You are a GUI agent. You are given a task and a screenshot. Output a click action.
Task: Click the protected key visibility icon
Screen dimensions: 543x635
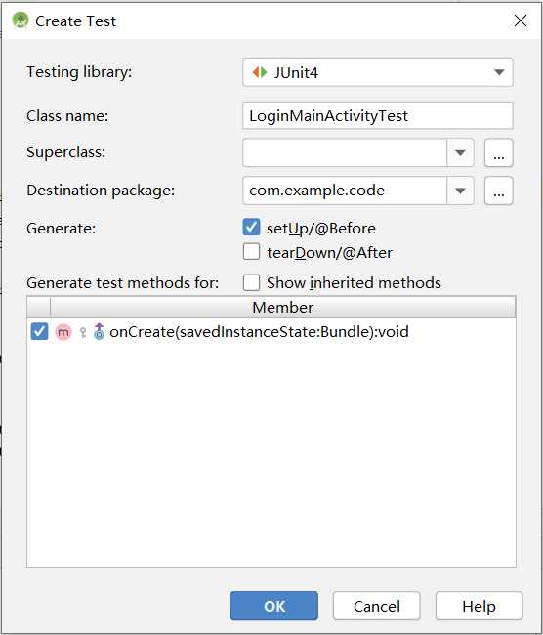[x=83, y=332]
